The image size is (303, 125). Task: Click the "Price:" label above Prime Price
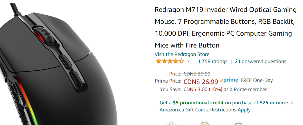pyautogui.click(x=175, y=74)
